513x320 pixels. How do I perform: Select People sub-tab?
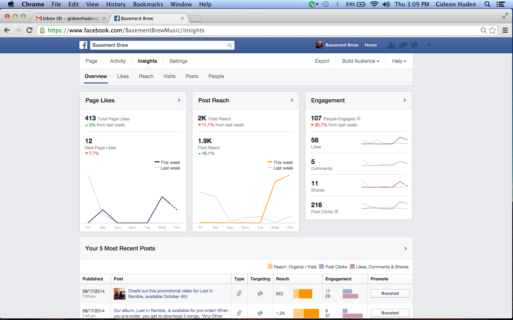[216, 76]
